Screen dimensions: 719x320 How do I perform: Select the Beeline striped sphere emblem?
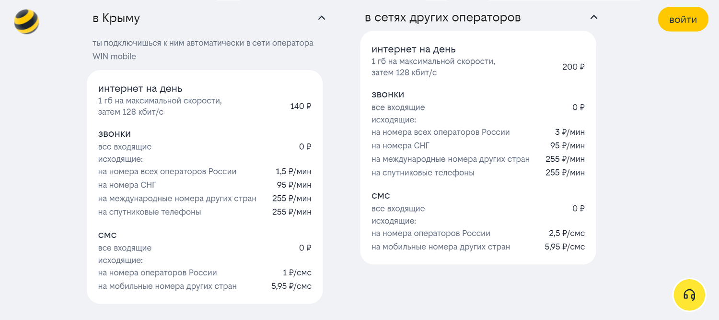25,21
